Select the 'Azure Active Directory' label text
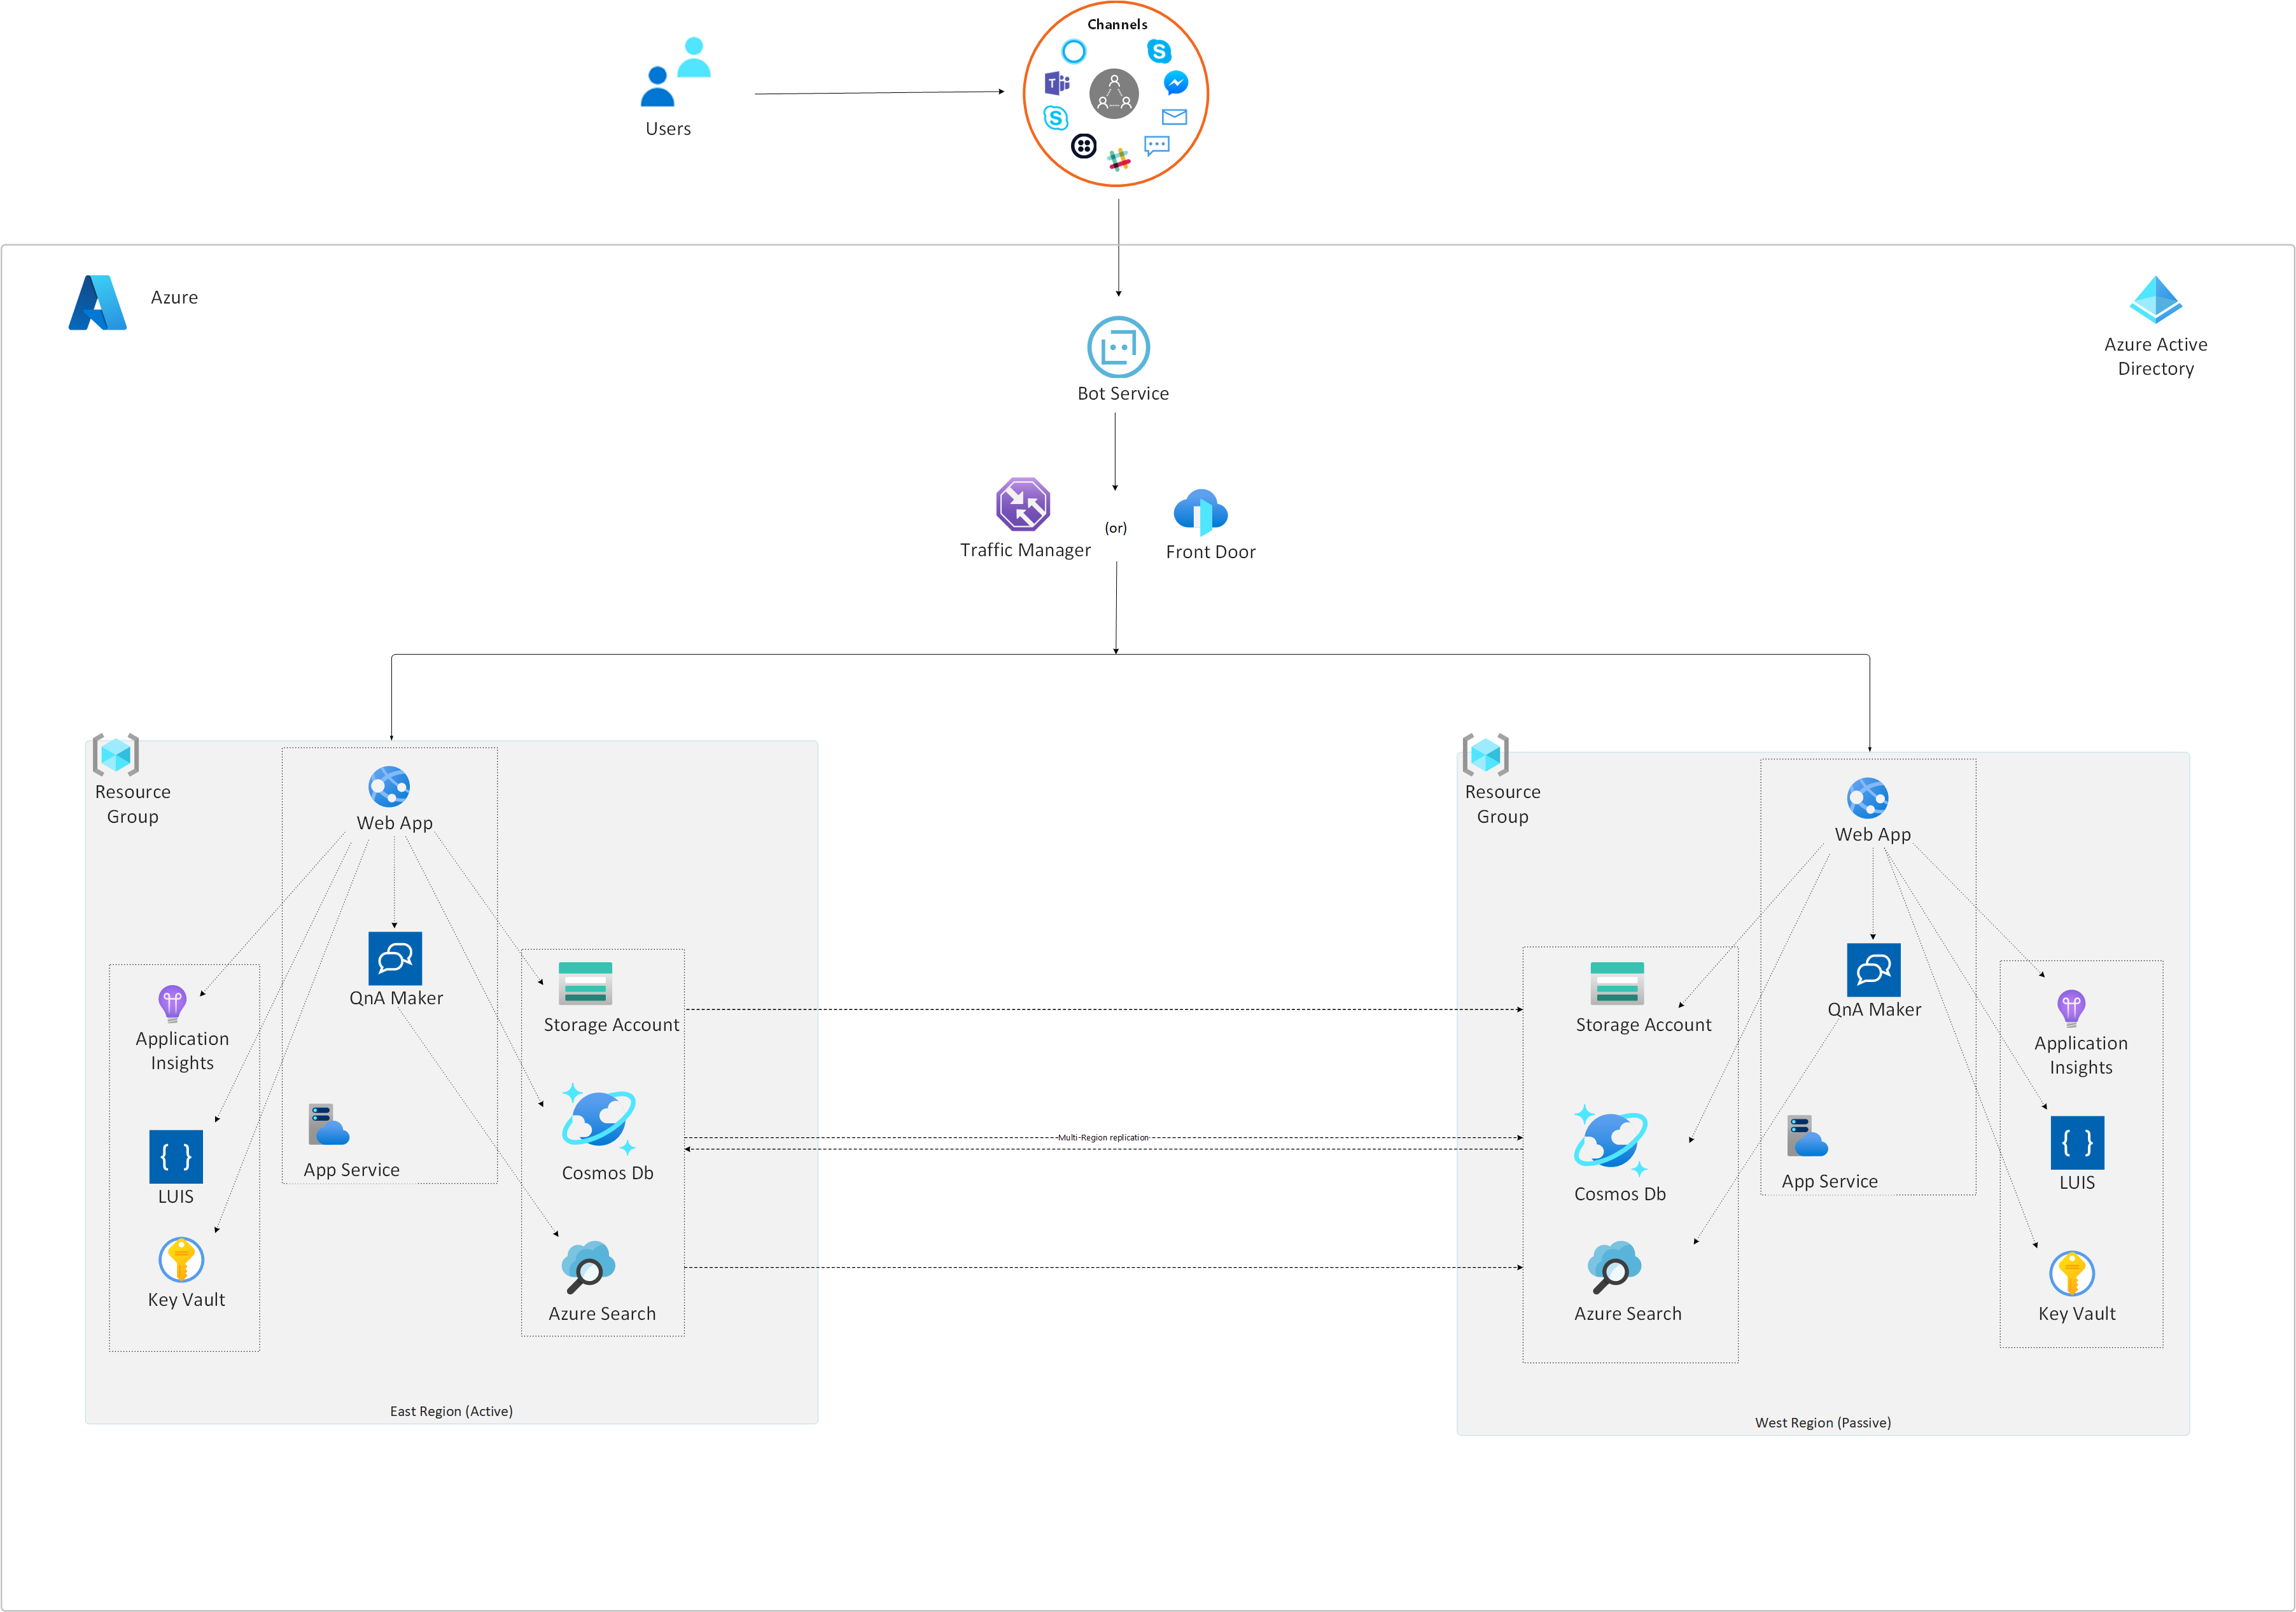The height and width of the screenshot is (1612, 2296). click(x=2155, y=356)
